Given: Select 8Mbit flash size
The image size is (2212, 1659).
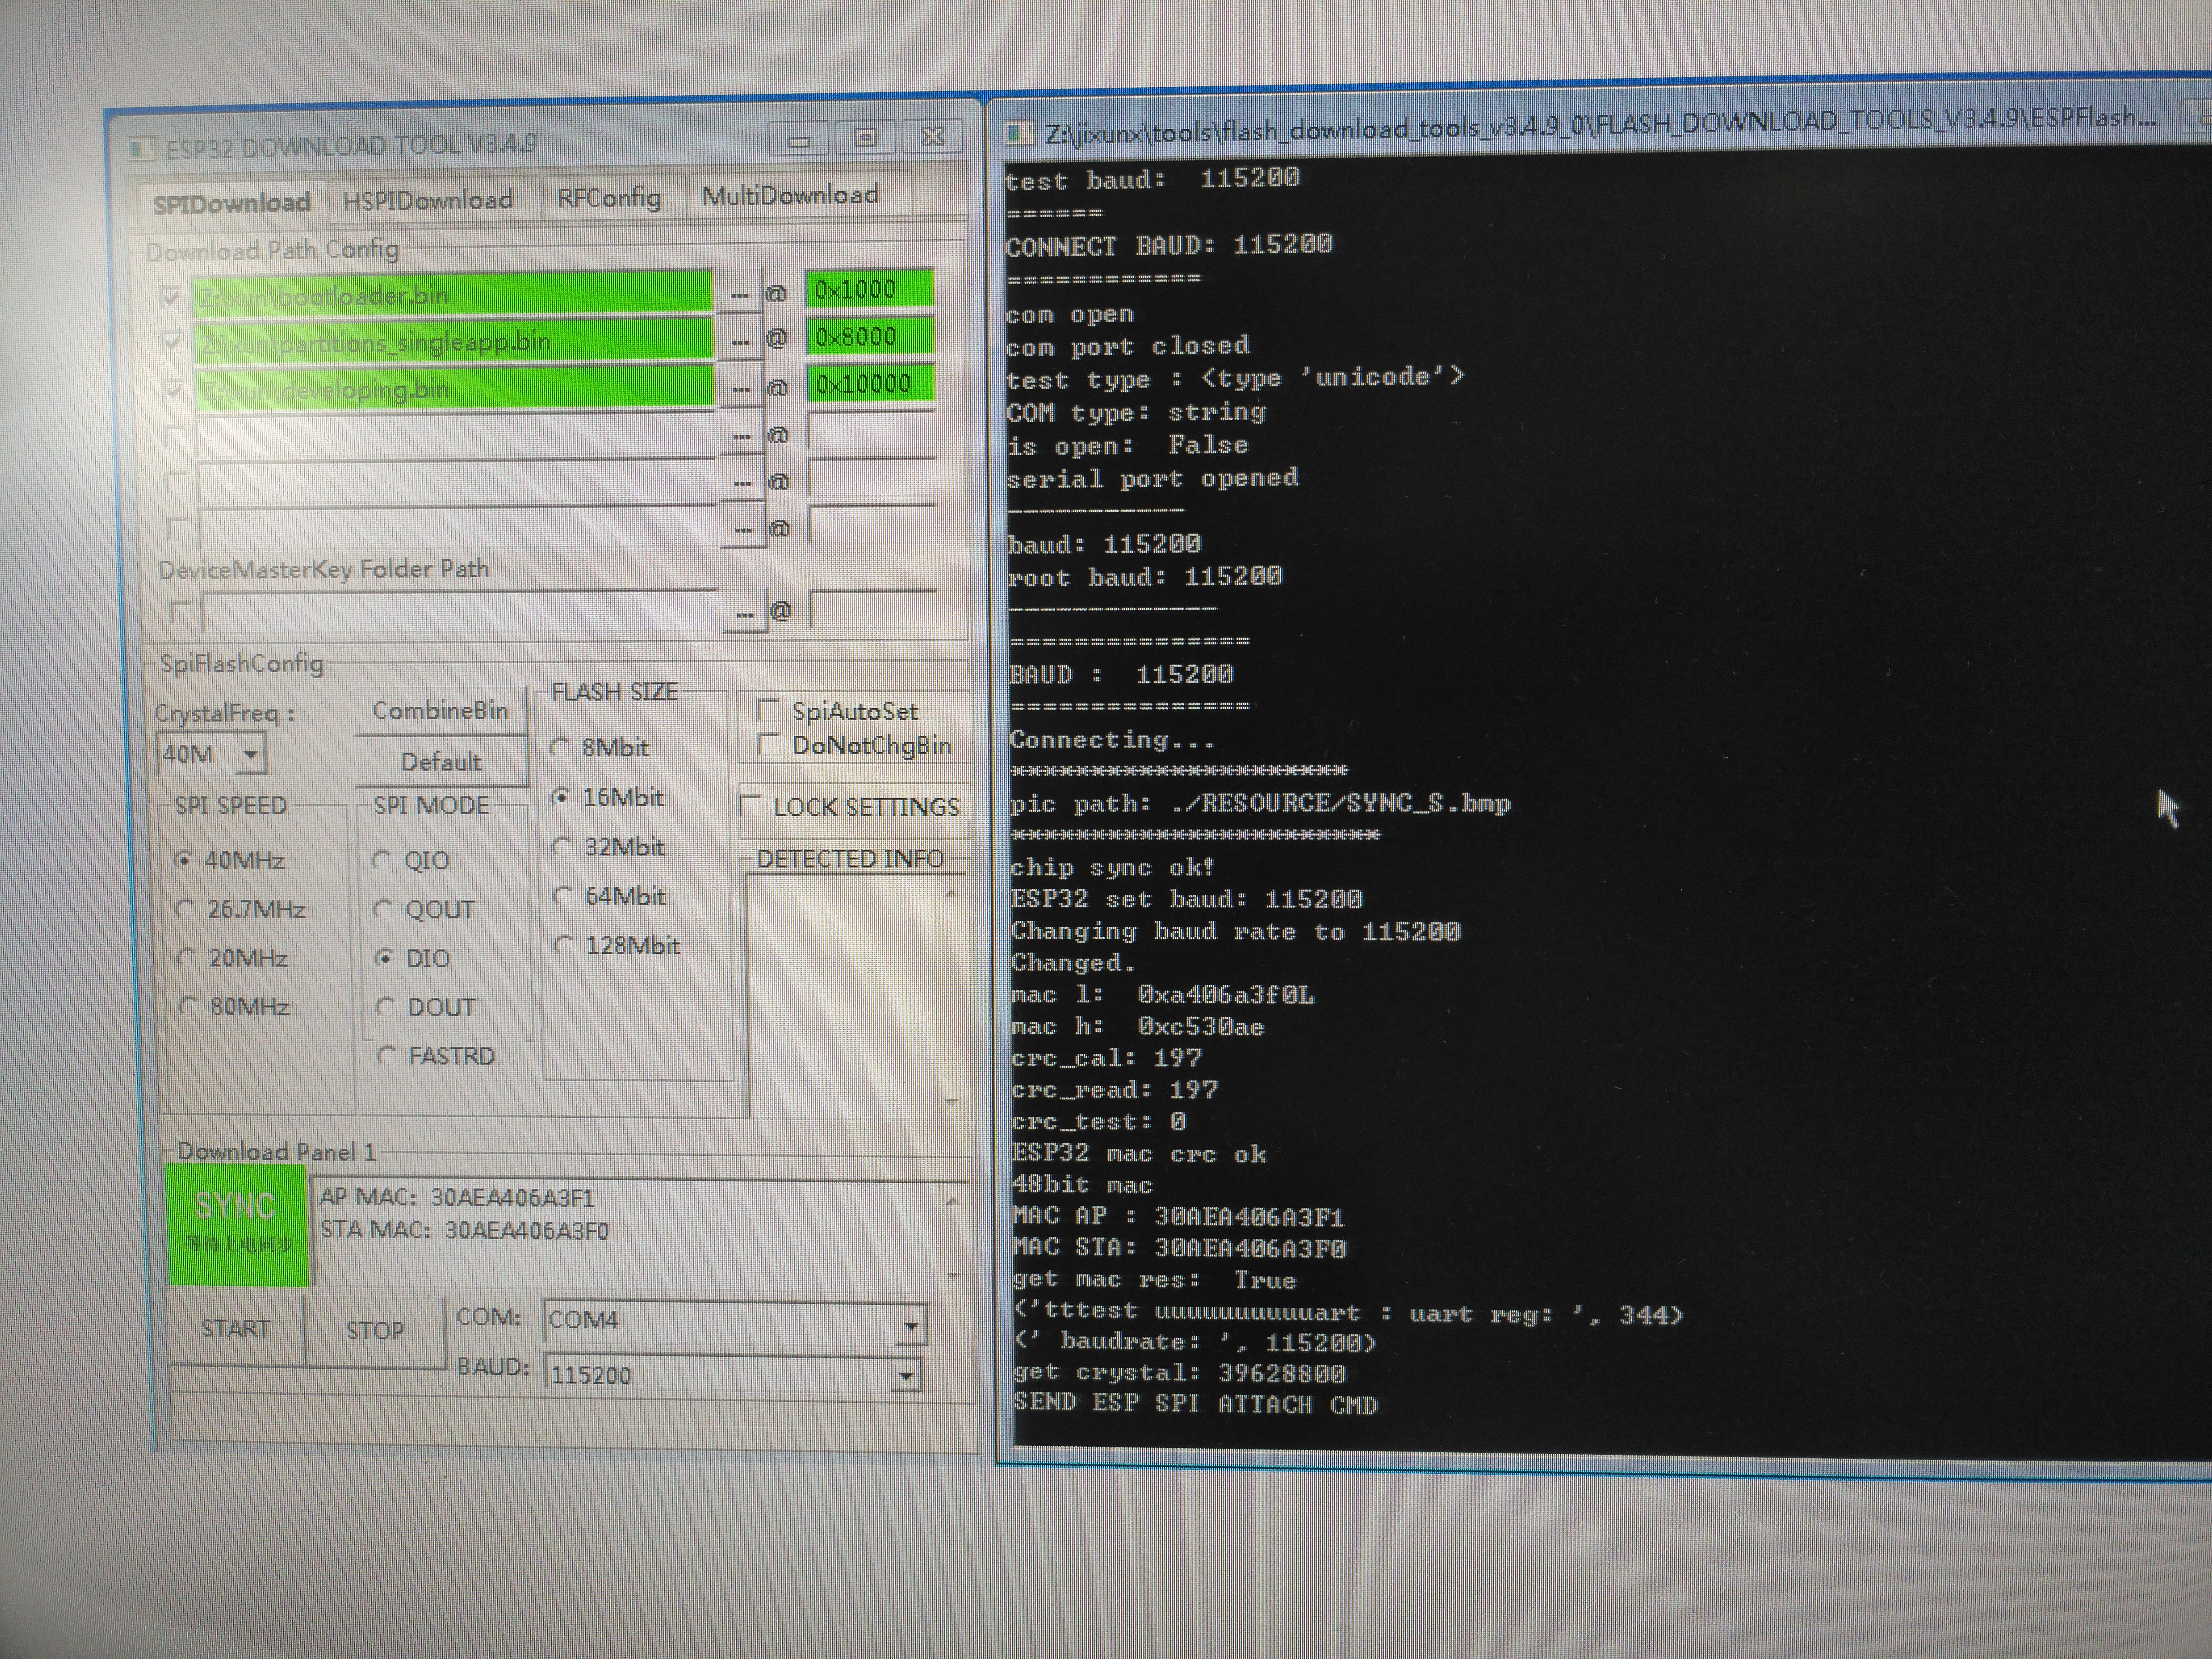Looking at the screenshot, I should pyautogui.click(x=600, y=747).
